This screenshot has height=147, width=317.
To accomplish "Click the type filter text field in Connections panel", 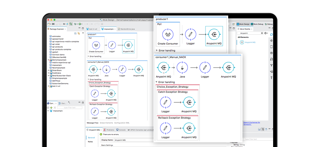I will click(70, 108).
